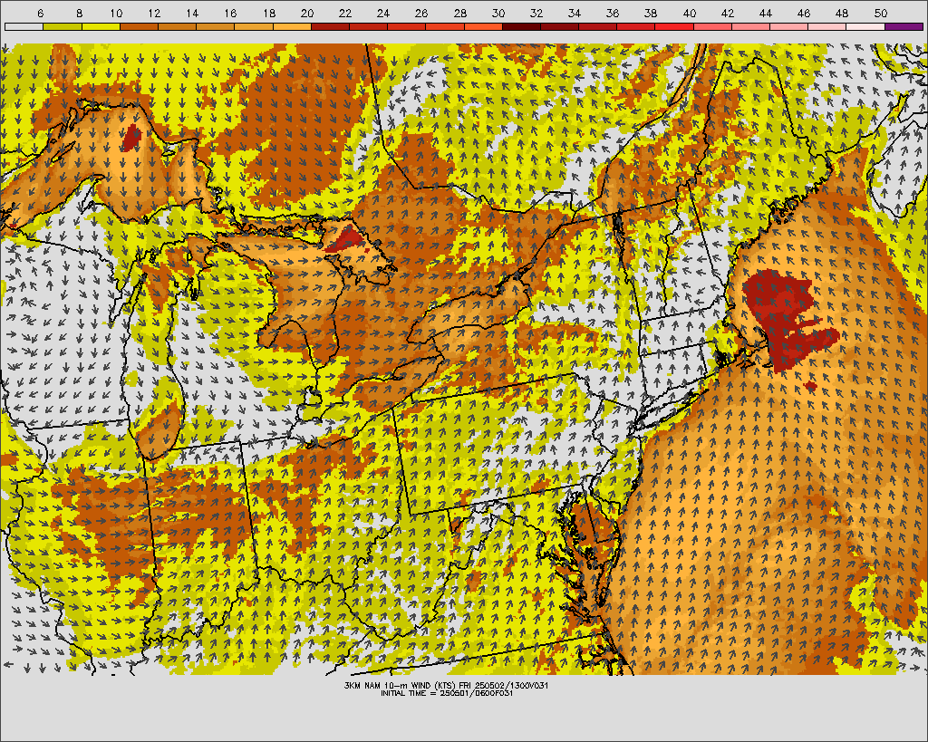Screen dimensions: 928x742
Task: Click the legend label '30'
Action: (x=498, y=13)
